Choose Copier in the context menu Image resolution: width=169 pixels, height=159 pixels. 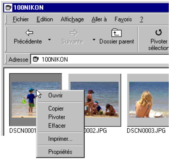pos(60,109)
